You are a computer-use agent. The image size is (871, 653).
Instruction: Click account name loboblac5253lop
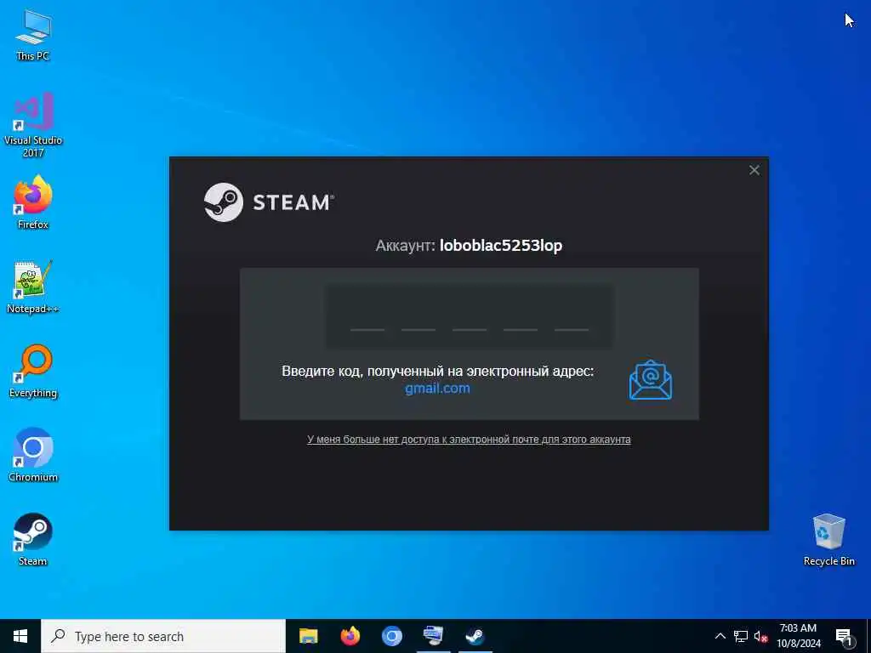[x=500, y=246]
